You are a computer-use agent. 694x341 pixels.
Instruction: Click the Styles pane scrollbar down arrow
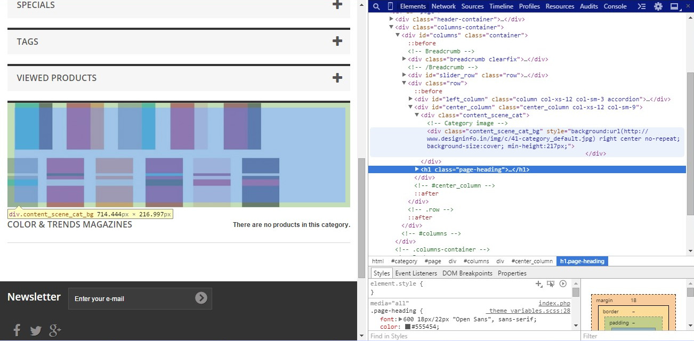[x=576, y=326]
